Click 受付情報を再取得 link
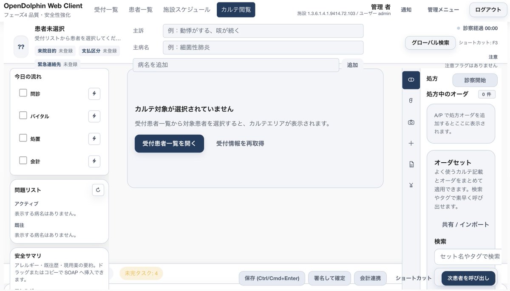The width and height of the screenshot is (510, 291). click(240, 144)
